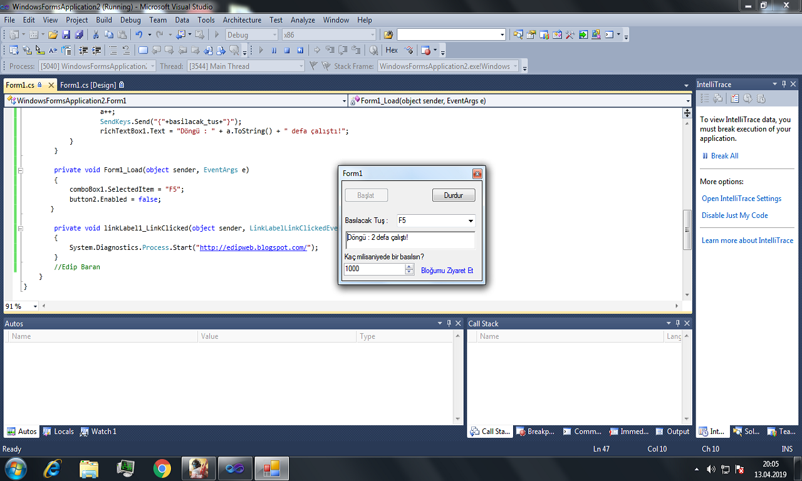The image size is (802, 481).
Task: Click the Undo arrow icon
Action: point(138,35)
